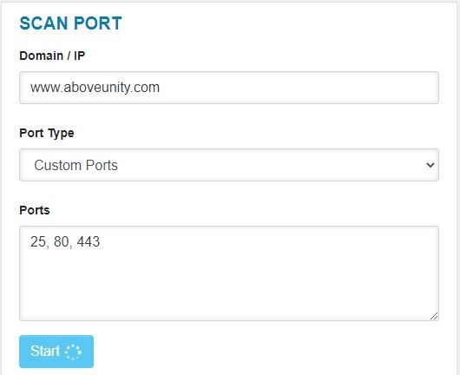Click the loading spinner icon on Start button
Screen dimensions: 460x375
click(x=73, y=352)
